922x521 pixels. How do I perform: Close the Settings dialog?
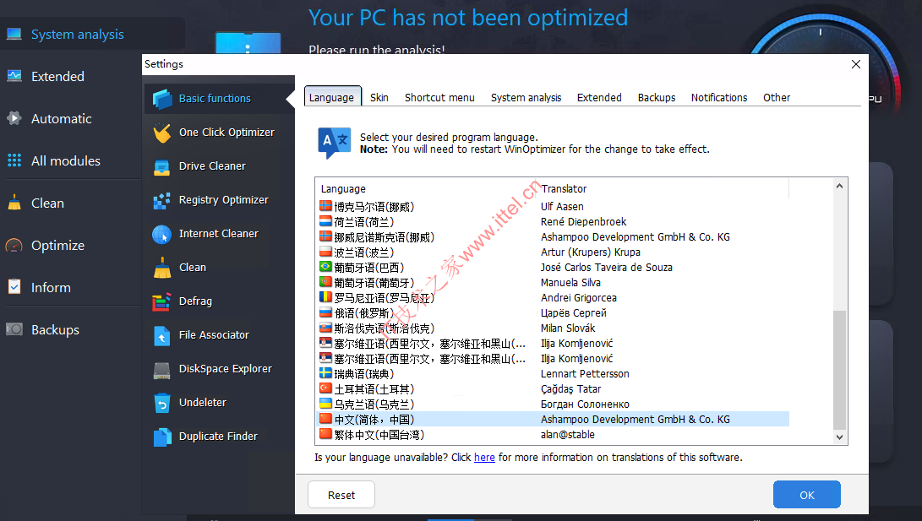click(x=855, y=64)
